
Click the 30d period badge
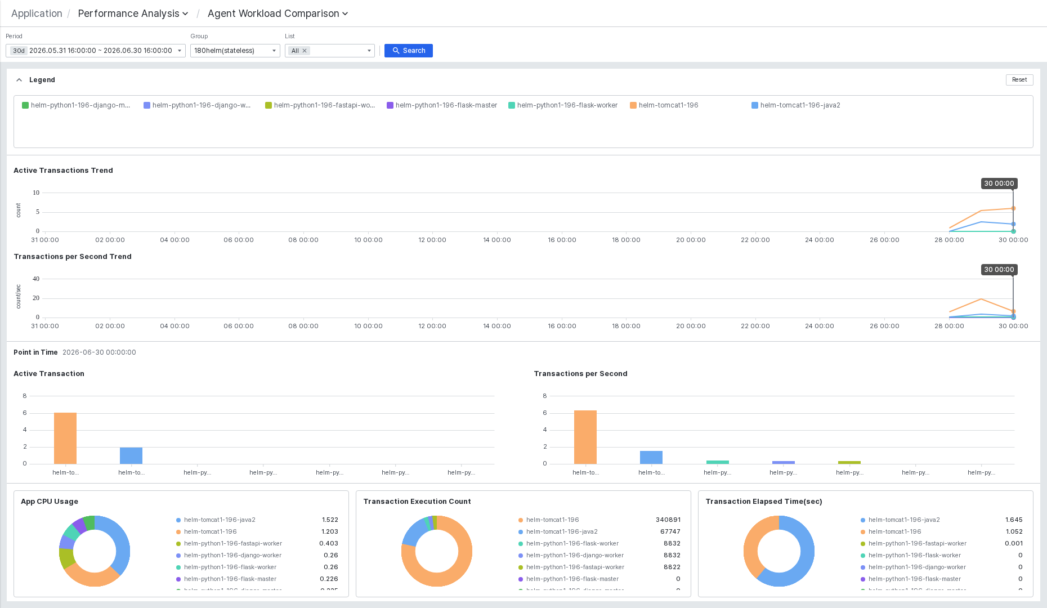click(x=19, y=51)
